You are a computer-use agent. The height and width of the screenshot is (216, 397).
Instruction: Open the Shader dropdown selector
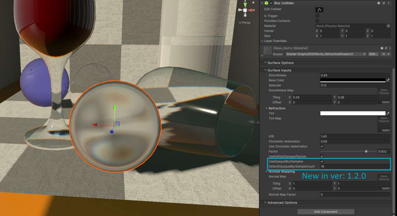(326, 54)
